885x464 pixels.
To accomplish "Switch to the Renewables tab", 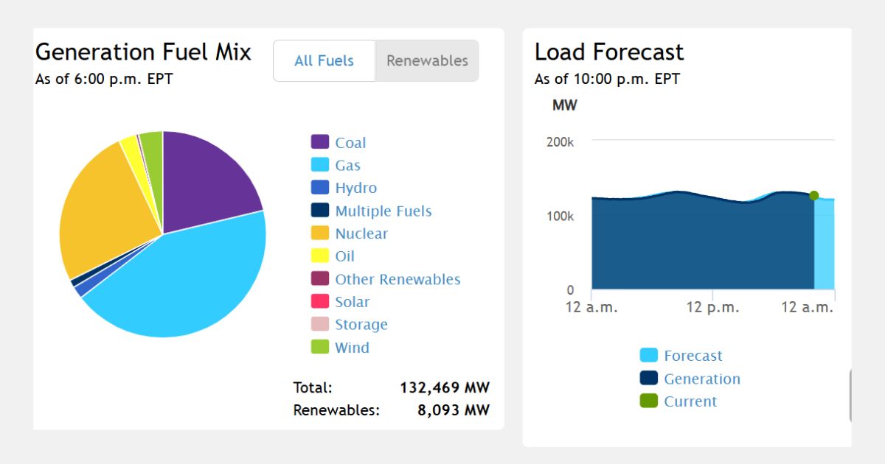I will (427, 61).
